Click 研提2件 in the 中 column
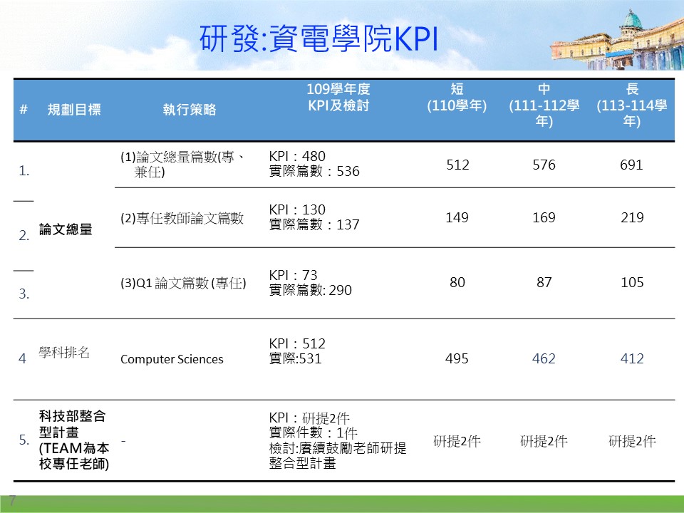This screenshot has height=513, width=684. (544, 442)
